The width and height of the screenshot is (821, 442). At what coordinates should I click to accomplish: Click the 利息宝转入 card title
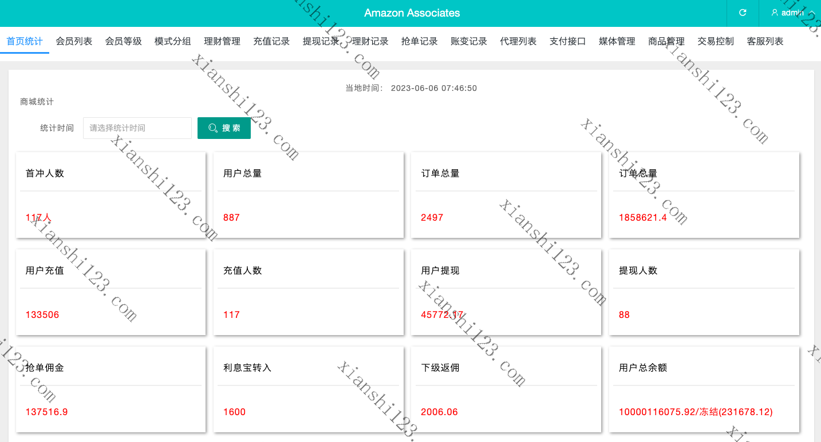point(247,368)
